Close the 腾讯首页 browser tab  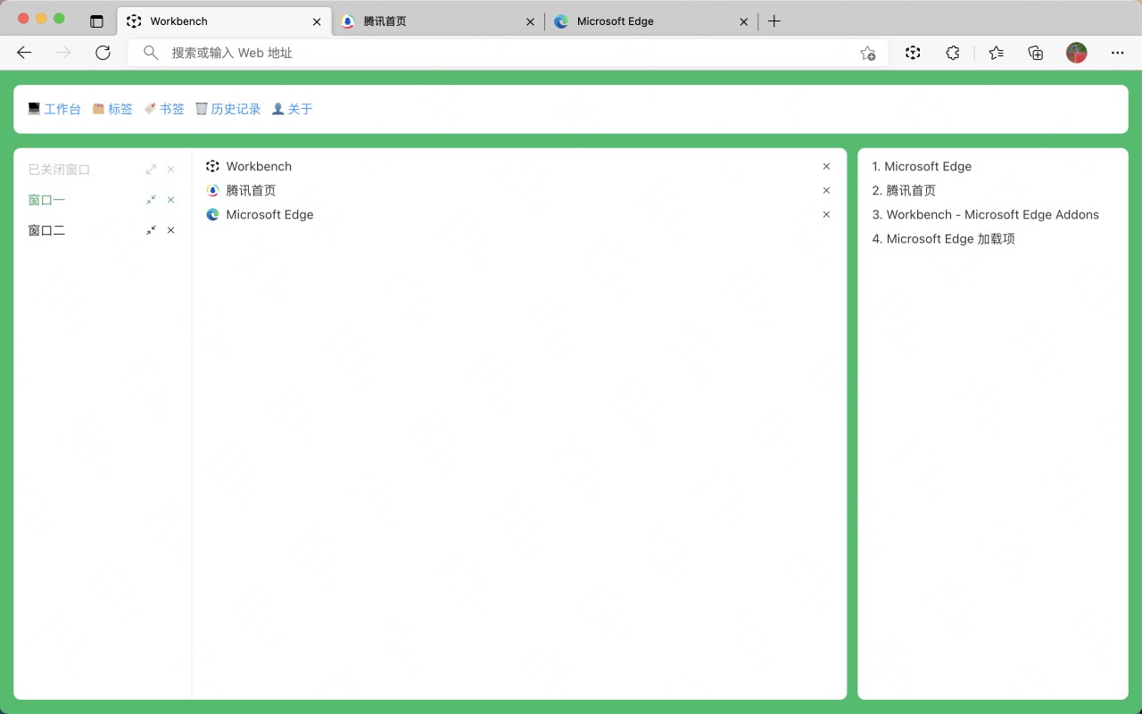[530, 21]
